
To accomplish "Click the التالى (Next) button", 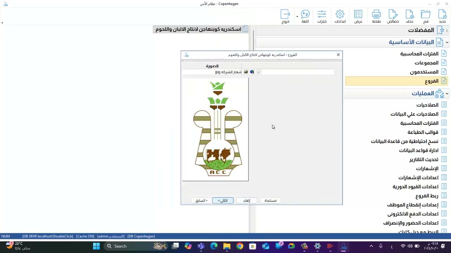I will click(x=223, y=201).
